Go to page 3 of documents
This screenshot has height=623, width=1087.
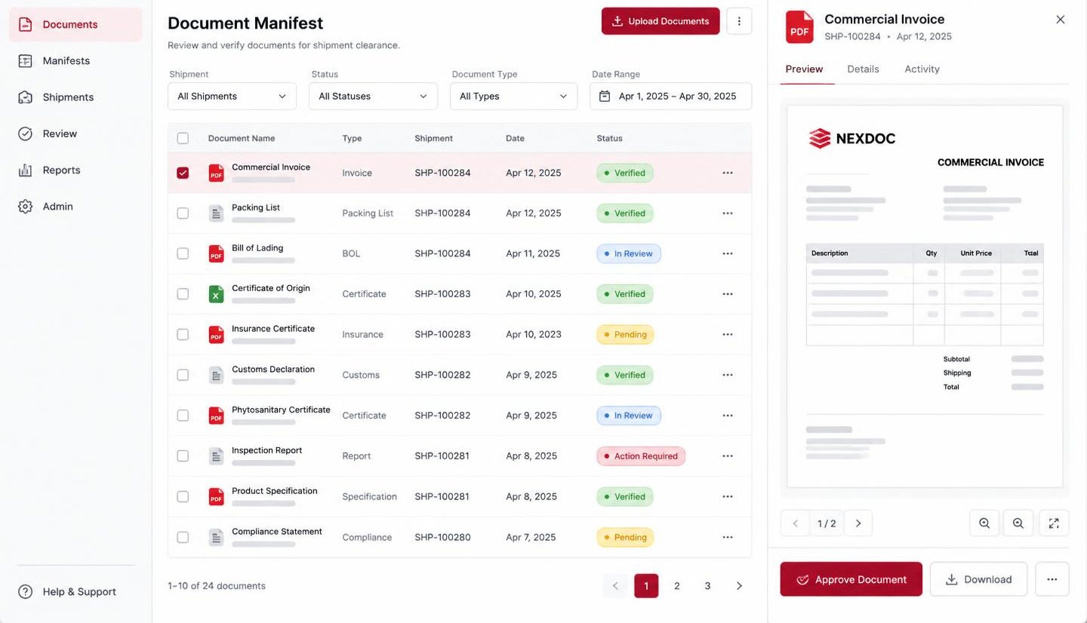pyautogui.click(x=707, y=586)
